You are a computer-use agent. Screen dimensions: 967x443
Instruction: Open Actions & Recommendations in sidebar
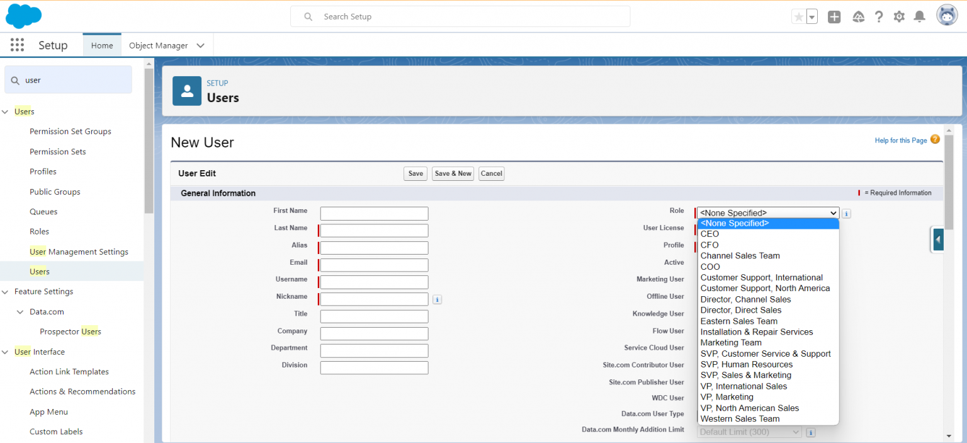[x=82, y=391]
